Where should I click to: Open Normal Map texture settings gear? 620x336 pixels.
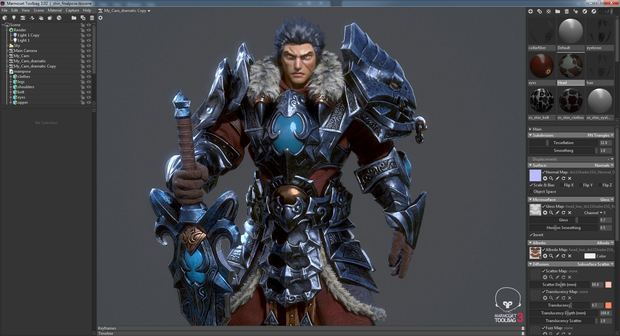click(x=545, y=178)
